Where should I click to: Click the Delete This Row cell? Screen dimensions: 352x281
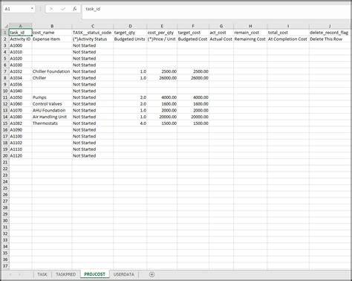330,39
